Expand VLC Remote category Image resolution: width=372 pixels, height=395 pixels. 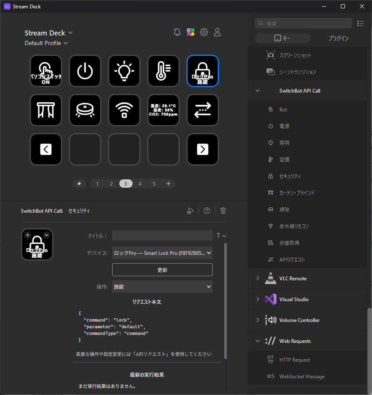click(x=258, y=278)
